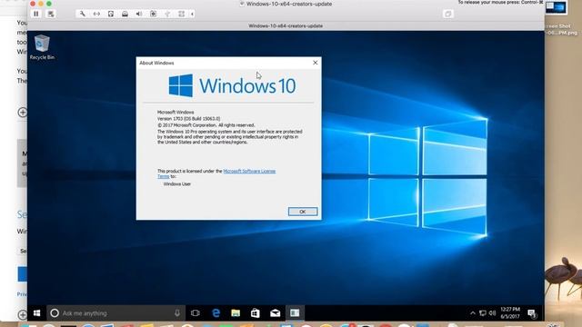Image resolution: width=582 pixels, height=327 pixels.
Task: Click the taskbar clock showing 12:27 PM
Action: 510,312
